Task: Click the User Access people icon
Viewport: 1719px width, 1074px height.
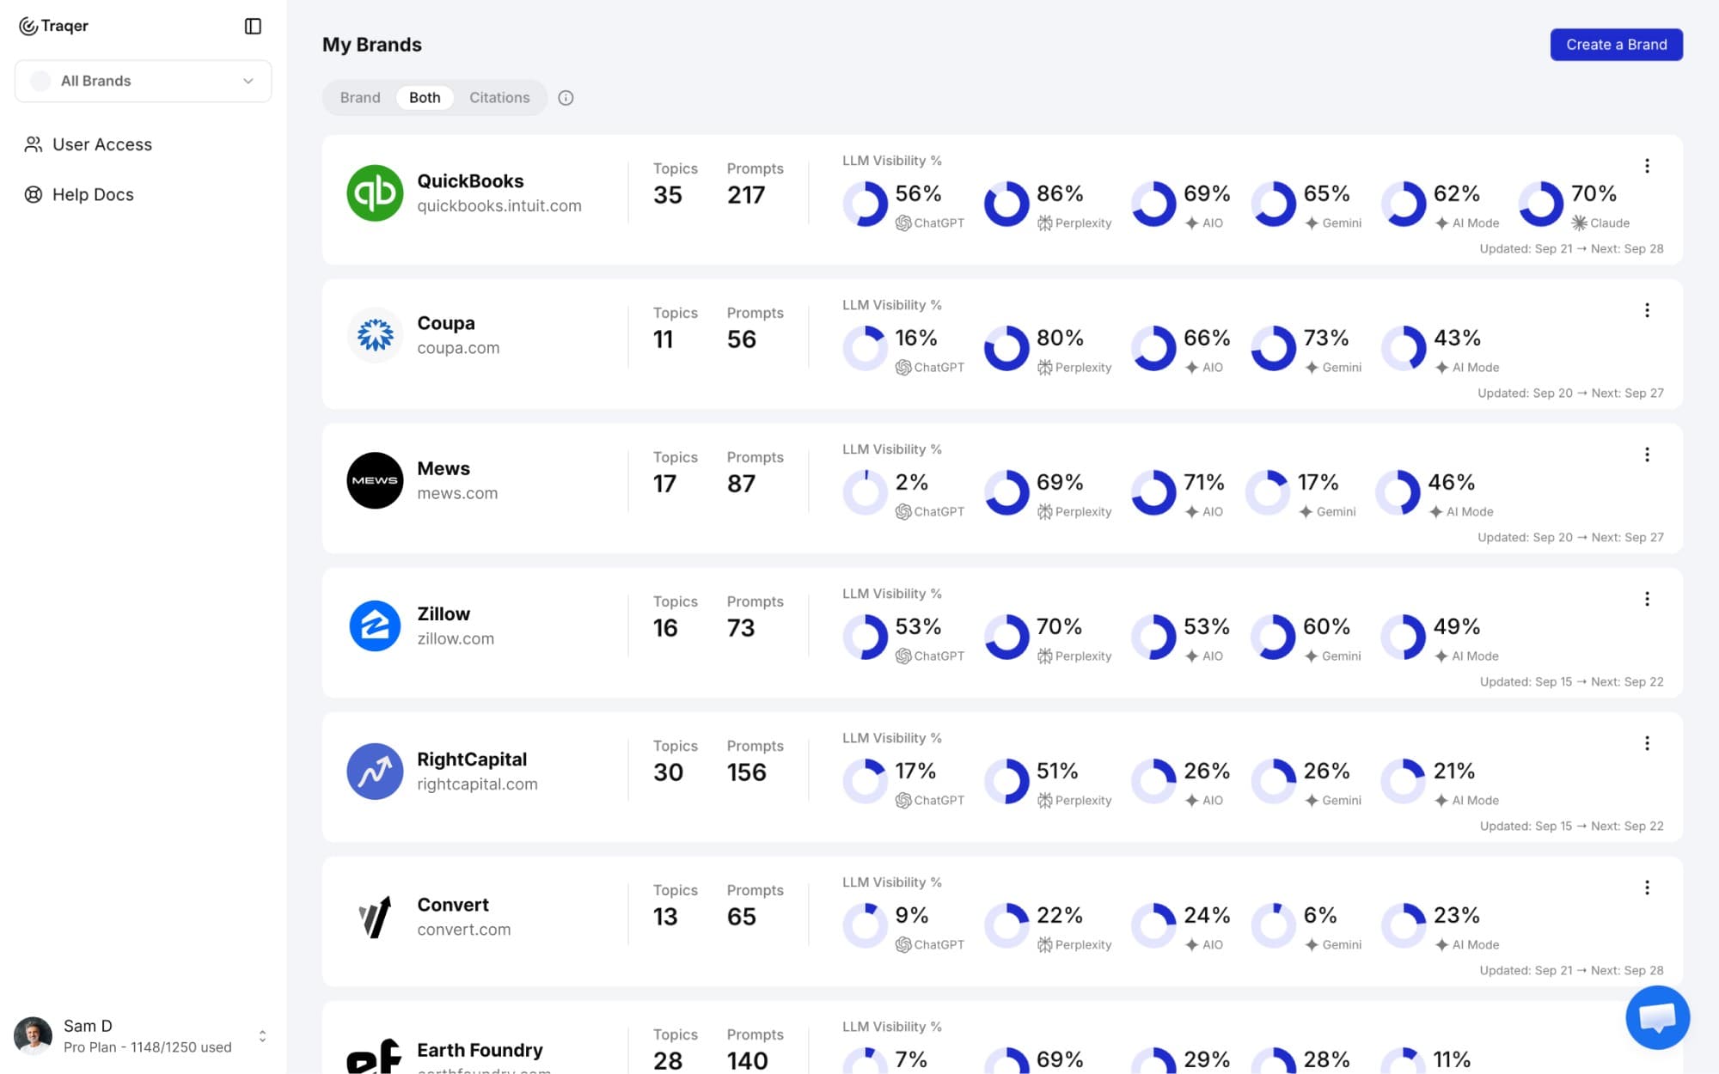Action: click(34, 144)
